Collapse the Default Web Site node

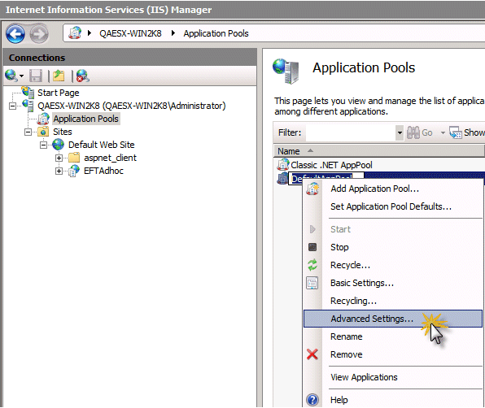pyautogui.click(x=44, y=145)
